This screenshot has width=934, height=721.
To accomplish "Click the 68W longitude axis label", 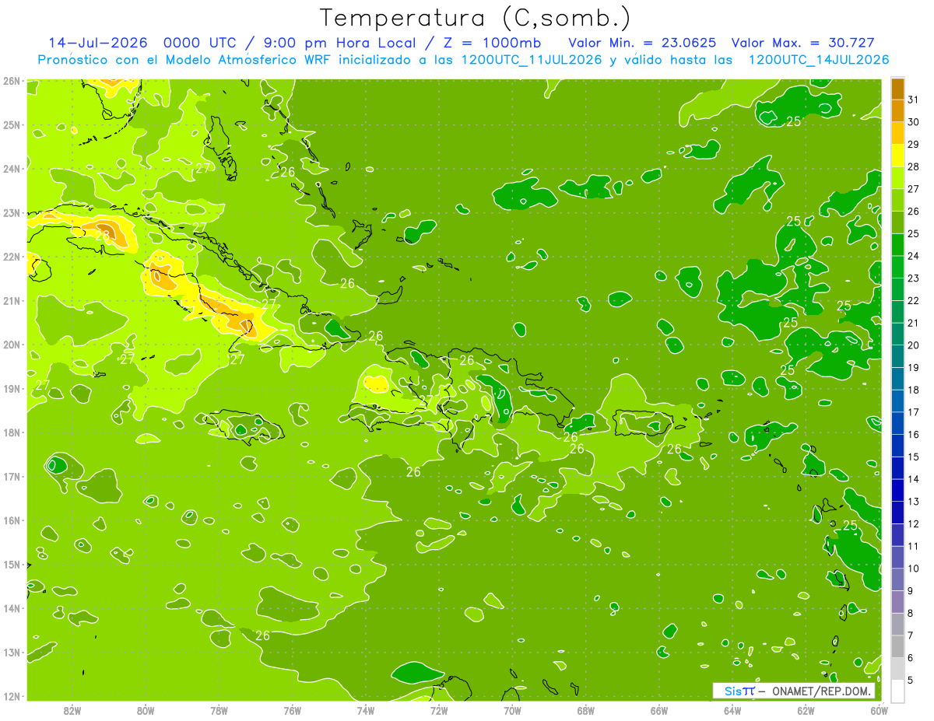I will [x=585, y=710].
